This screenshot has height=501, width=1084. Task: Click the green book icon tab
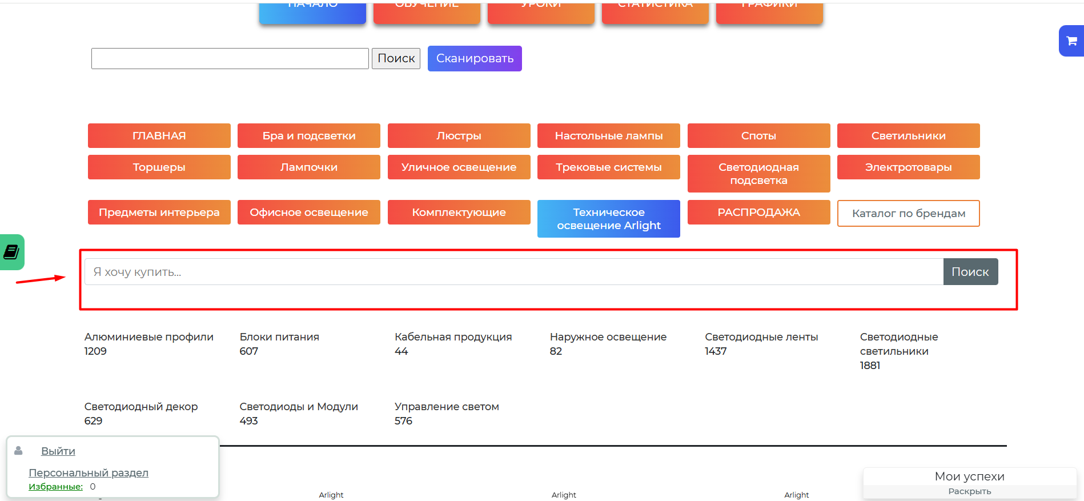[11, 252]
